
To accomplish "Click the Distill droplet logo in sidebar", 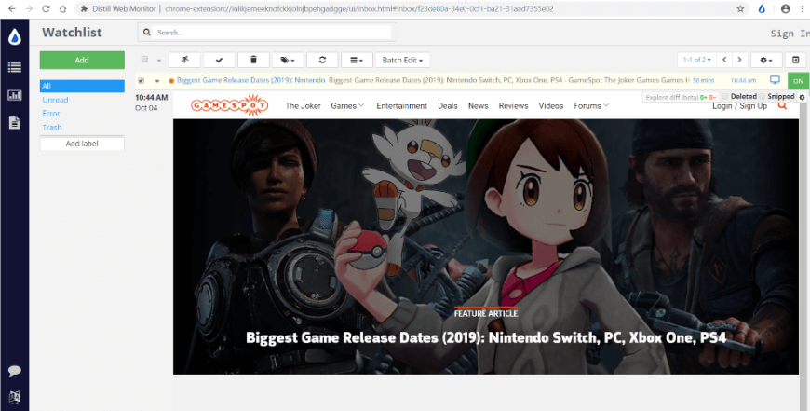I will point(14,37).
